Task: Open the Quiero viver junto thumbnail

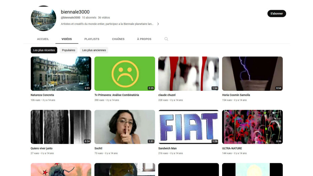Action: (x=61, y=127)
